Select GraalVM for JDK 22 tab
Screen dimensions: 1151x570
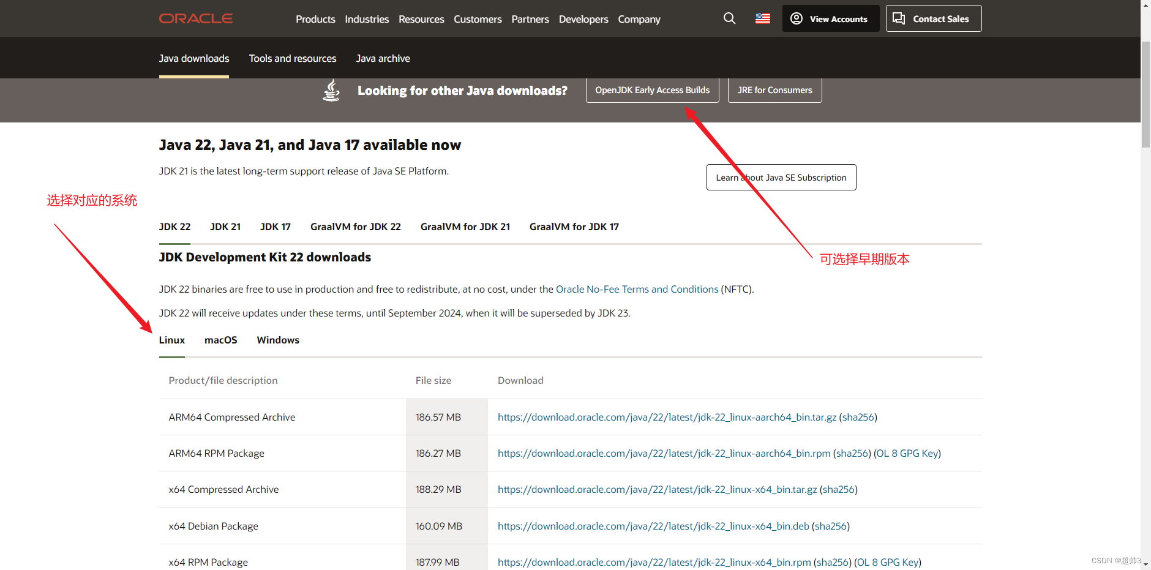[356, 227]
